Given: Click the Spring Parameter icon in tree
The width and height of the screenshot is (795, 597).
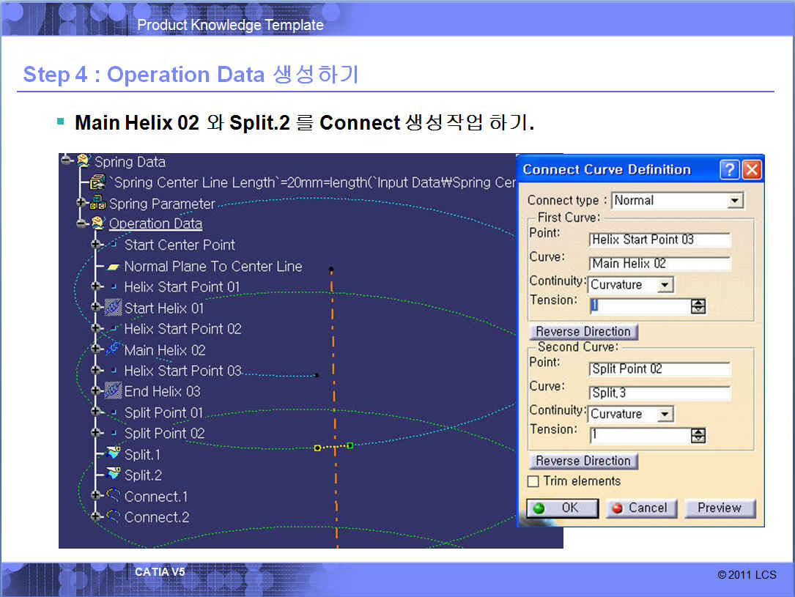Looking at the screenshot, I should (x=98, y=204).
